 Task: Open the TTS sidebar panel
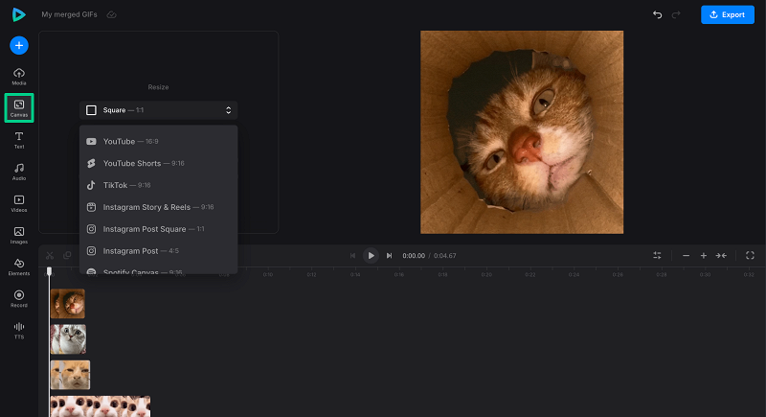point(19,331)
